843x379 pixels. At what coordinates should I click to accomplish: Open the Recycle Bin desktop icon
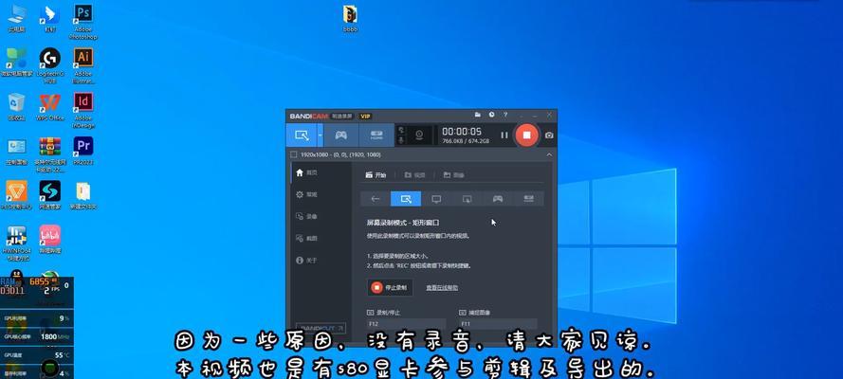(17, 106)
